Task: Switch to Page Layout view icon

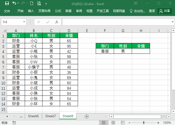Action: (x=113, y=122)
